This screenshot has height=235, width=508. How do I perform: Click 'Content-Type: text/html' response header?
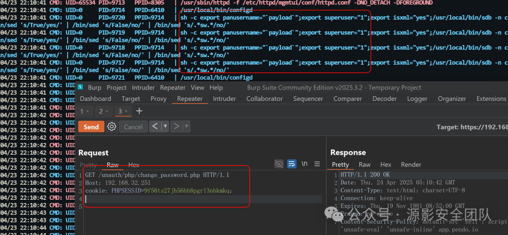403,190
